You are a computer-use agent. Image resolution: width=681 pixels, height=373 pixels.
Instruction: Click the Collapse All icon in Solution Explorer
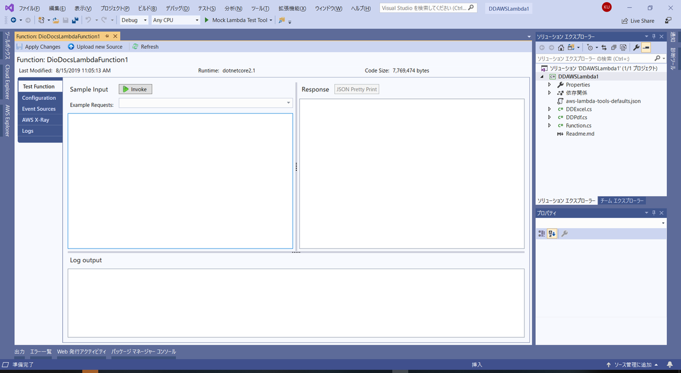tap(613, 48)
